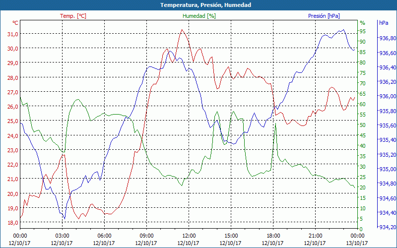397x248 pixels.
Task: Click pressure axis value 936,60
Action: coord(388,53)
